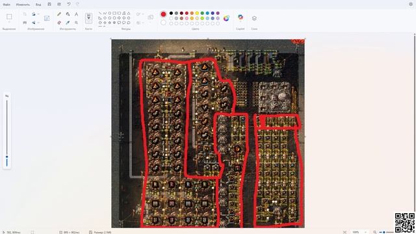Click the Share icon next to Save

tap(59, 5)
